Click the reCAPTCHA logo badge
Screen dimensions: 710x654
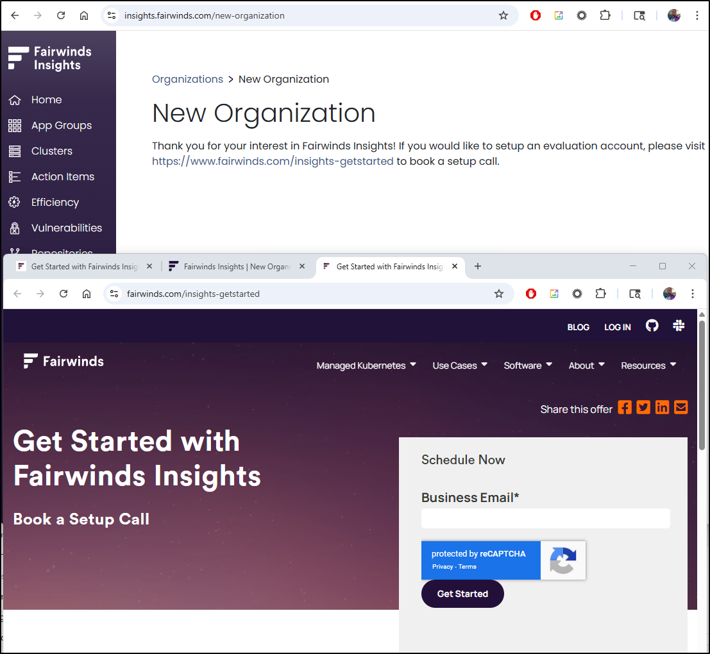(x=563, y=560)
